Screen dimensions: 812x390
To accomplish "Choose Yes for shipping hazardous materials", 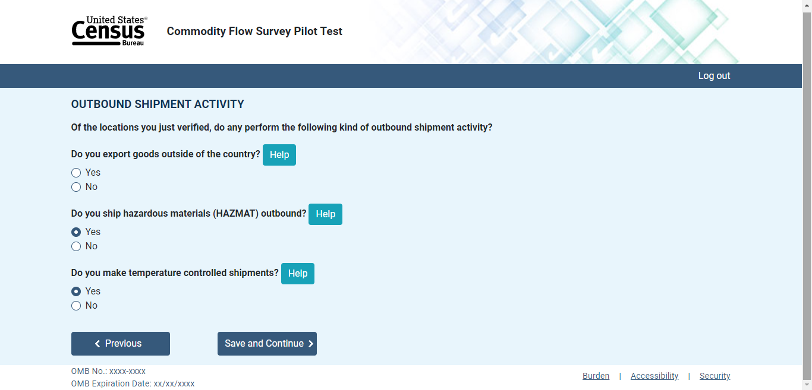I will (x=76, y=232).
